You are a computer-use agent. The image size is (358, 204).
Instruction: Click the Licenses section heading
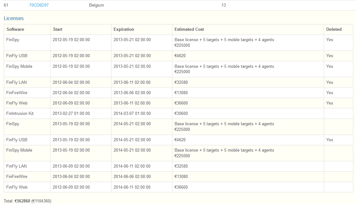(14, 18)
